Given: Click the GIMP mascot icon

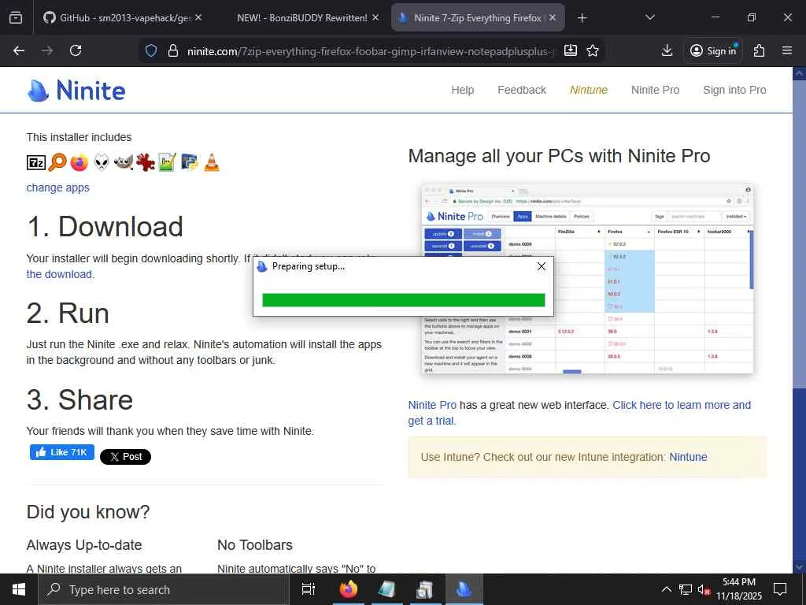Looking at the screenshot, I should (124, 162).
